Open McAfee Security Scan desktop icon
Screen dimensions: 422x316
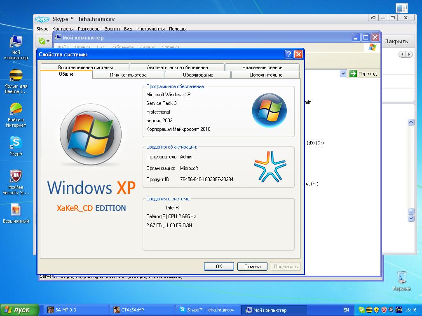[x=16, y=177]
